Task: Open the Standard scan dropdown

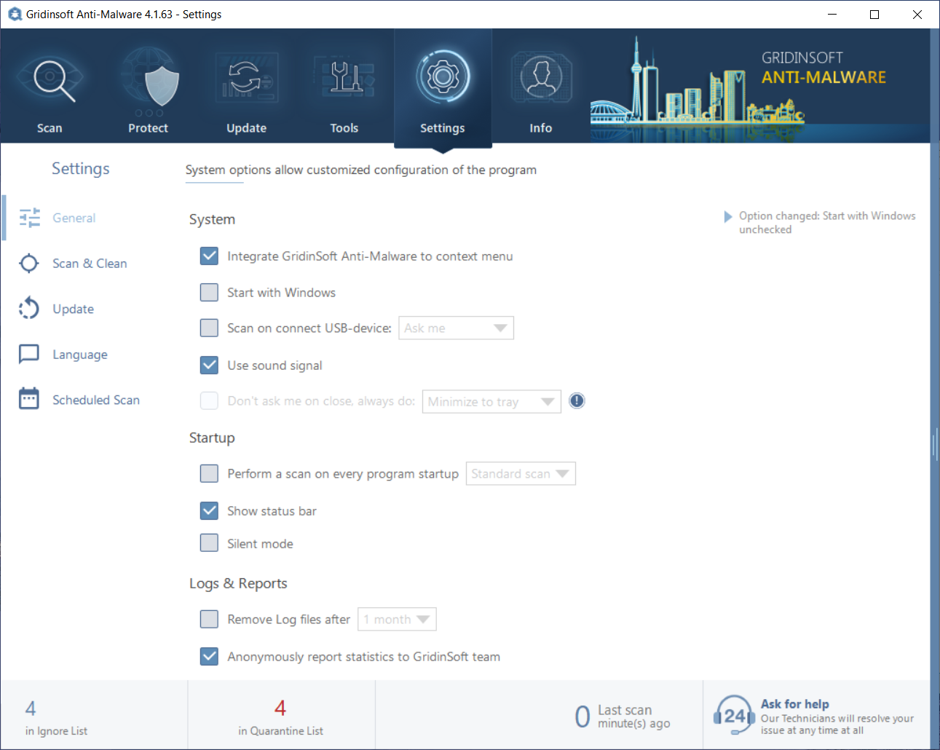Action: 521,473
